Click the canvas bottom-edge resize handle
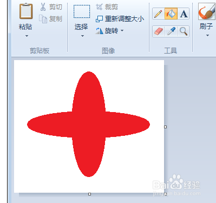The width and height of the screenshot is (216, 203). (x=89, y=194)
